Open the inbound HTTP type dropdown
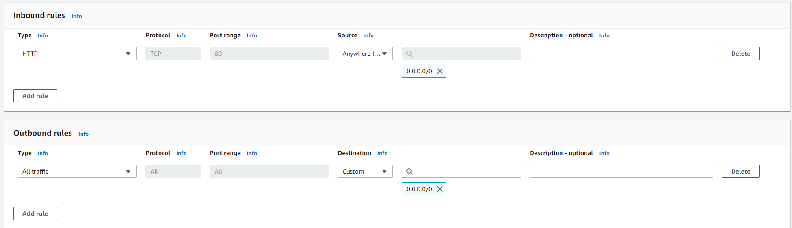The width and height of the screenshot is (792, 228). tap(77, 54)
